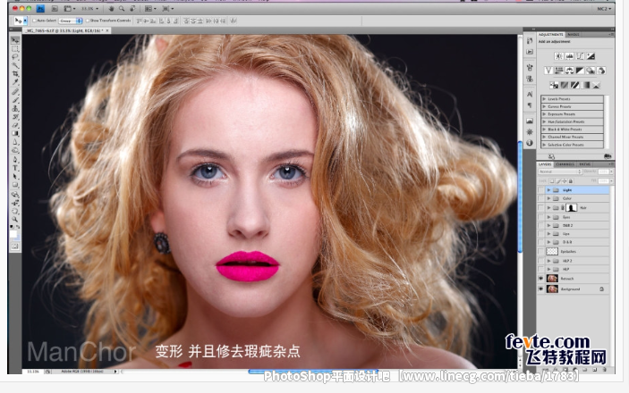This screenshot has height=393, width=629.
Task: Switch to the Channels tab
Action: [x=565, y=164]
